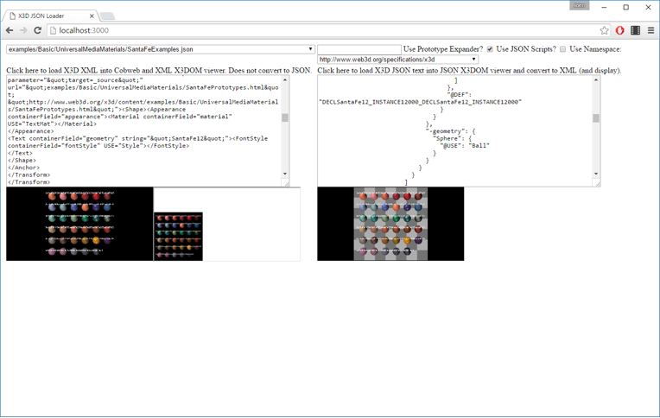Image resolution: width=660 pixels, height=418 pixels.
Task: Enable the Use JSON Scripts checkbox
Action: (562, 49)
